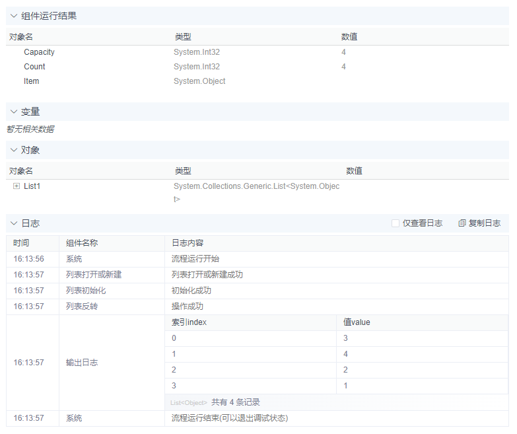This screenshot has height=434, width=517.
Task: Click value 3 in index 0 row
Action: [345, 338]
